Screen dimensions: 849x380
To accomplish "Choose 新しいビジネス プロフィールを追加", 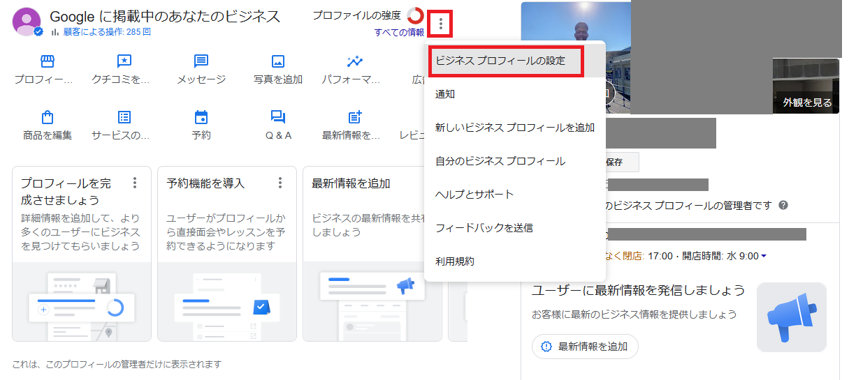I will (x=515, y=128).
